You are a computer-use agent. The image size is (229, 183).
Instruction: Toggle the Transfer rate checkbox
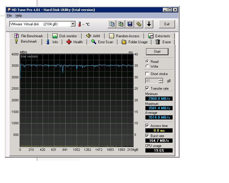[x=147, y=88]
